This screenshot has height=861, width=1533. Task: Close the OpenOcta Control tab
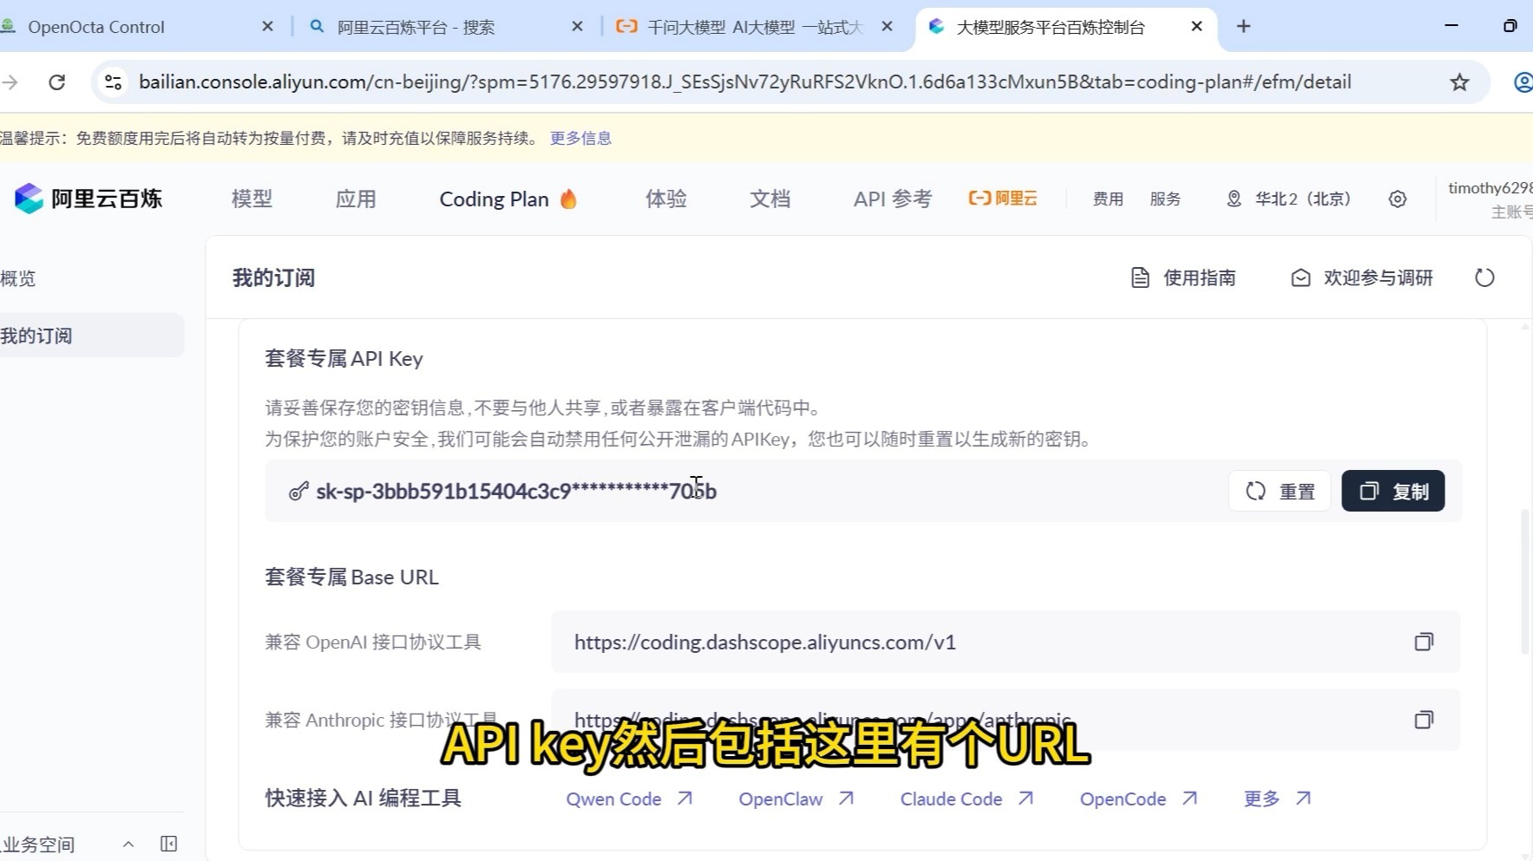point(268,27)
